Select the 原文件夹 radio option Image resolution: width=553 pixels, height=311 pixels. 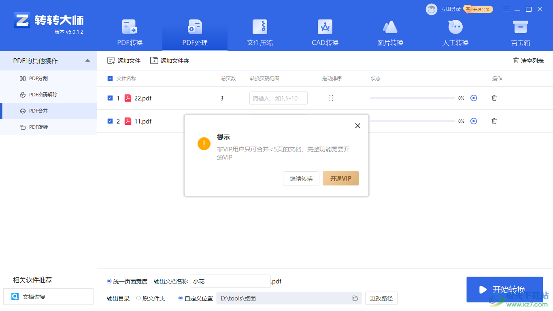(138, 298)
